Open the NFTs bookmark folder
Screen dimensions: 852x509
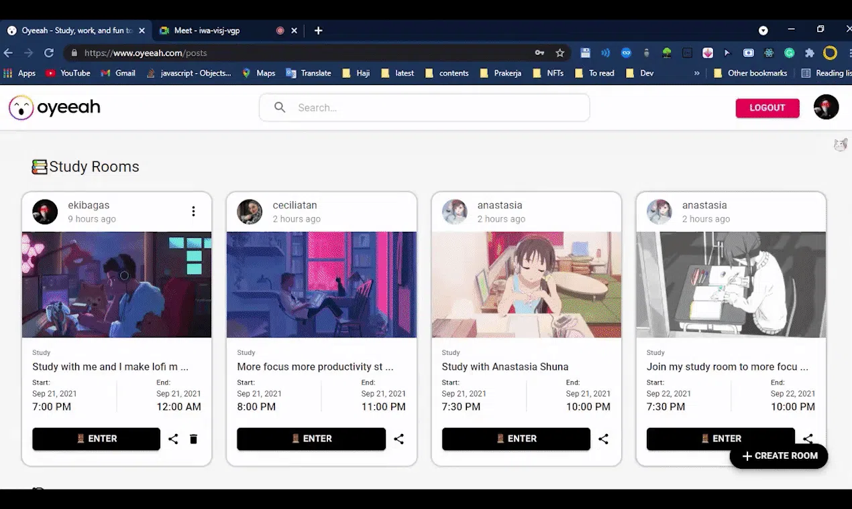pos(548,73)
